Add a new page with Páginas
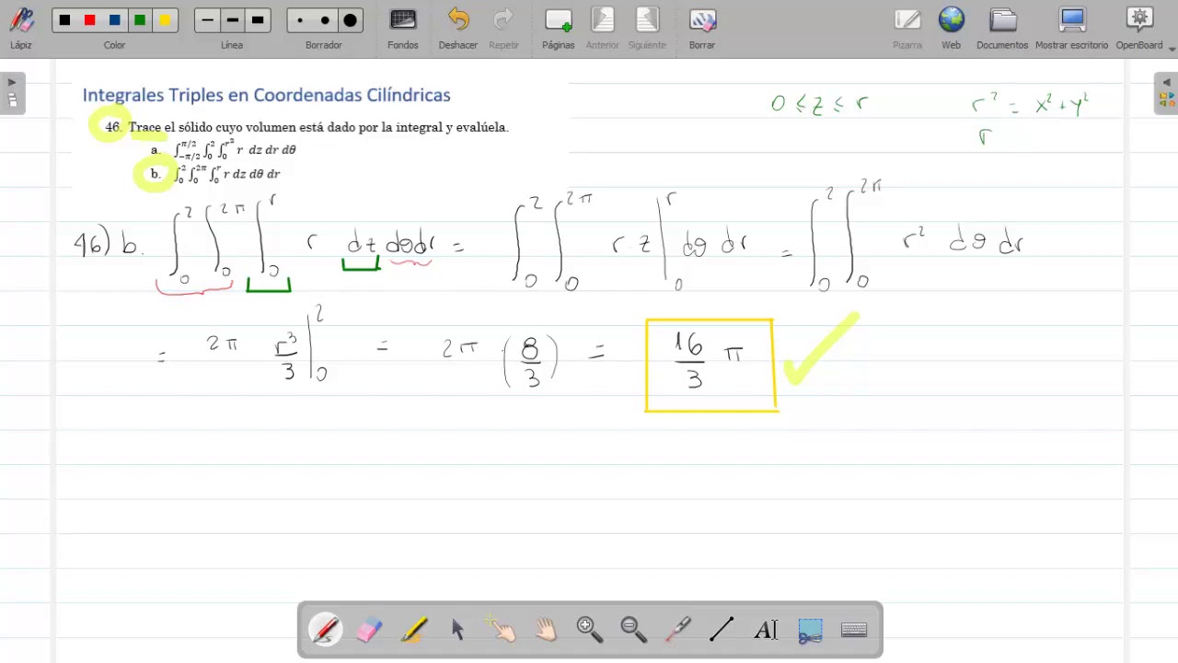This screenshot has width=1178, height=663. 558,28
